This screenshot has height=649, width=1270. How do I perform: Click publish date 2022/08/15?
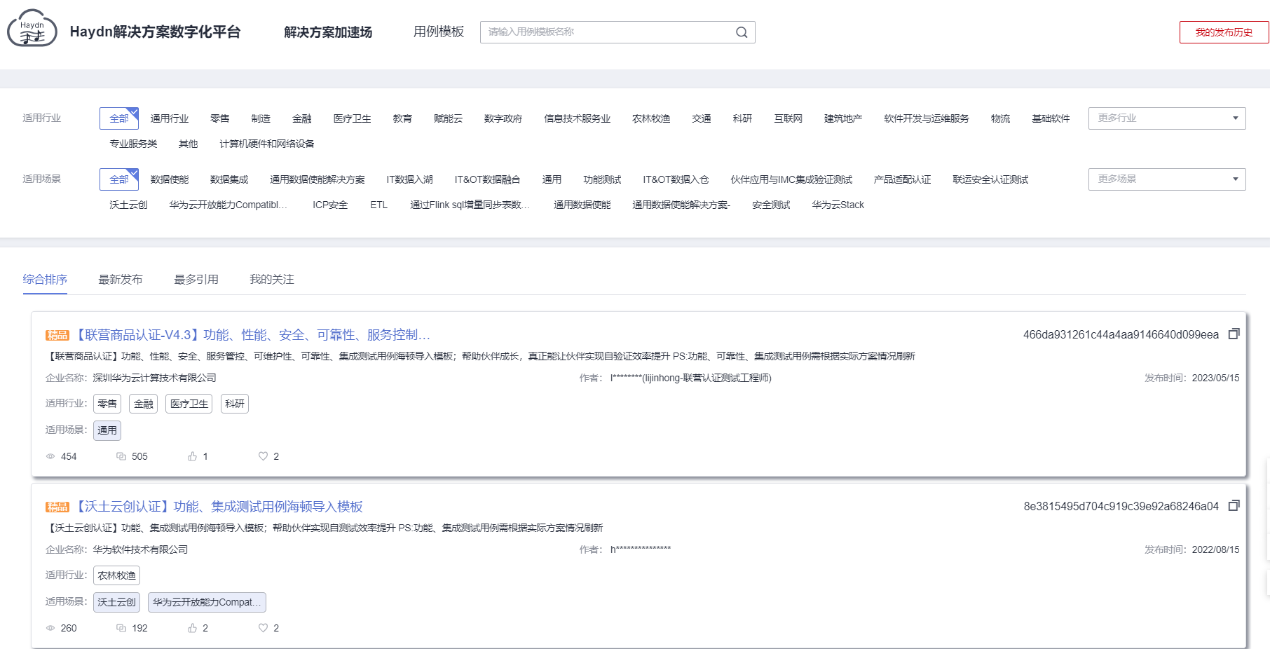click(x=1215, y=549)
